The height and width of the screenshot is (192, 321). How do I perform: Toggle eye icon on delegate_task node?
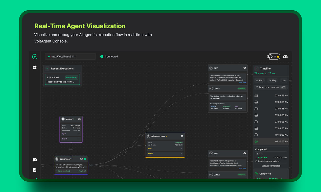(x=182, y=136)
